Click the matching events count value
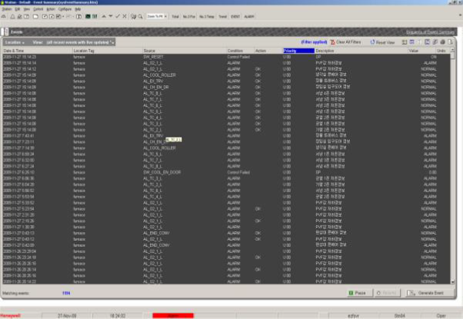This screenshot has width=463, height=319. coord(66,294)
